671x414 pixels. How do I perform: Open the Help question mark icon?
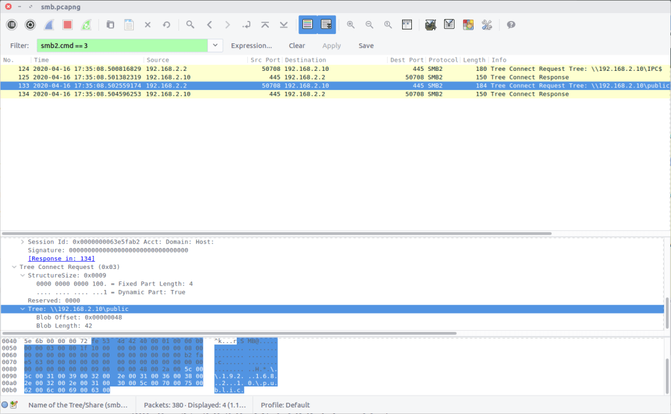[511, 25]
